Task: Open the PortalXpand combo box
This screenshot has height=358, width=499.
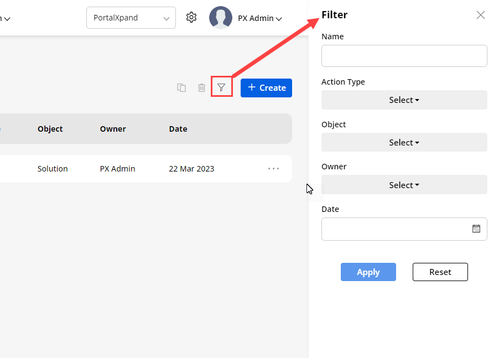Action: click(x=131, y=18)
